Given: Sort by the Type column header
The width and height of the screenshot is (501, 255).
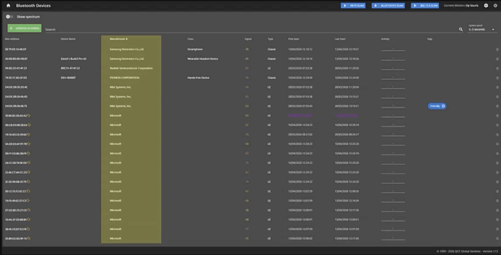Looking at the screenshot, I should tap(270, 39).
